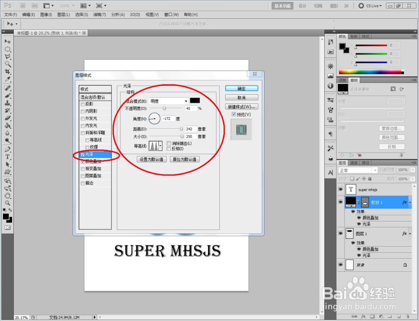Collapse effects of 图层 1 layer

(x=410, y=234)
